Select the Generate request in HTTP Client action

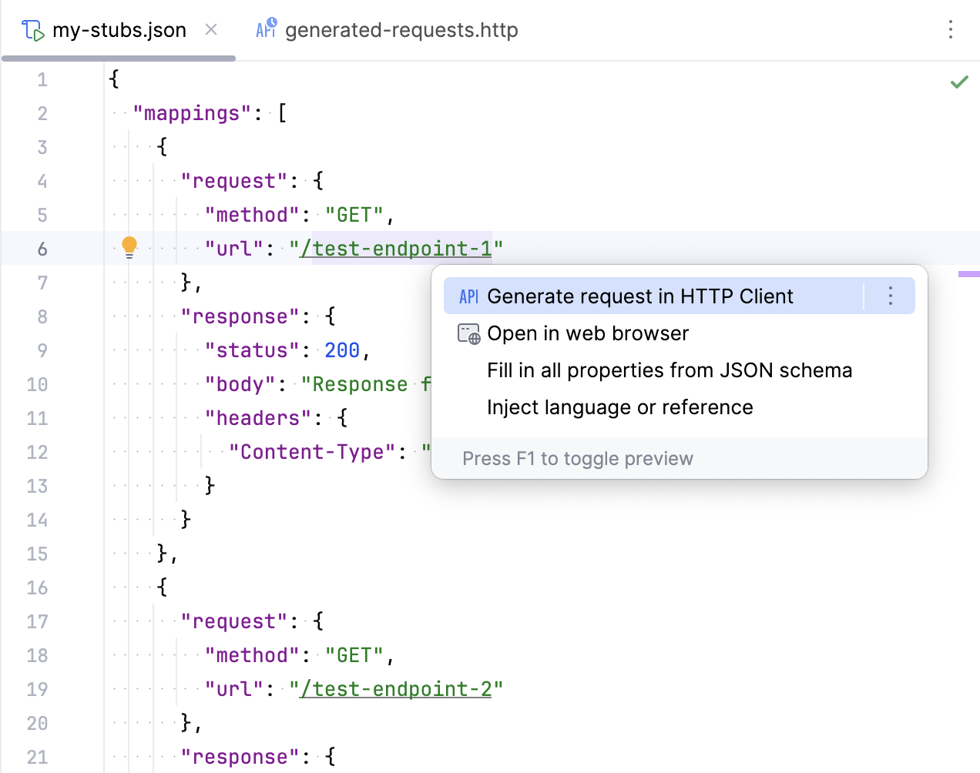(x=639, y=296)
